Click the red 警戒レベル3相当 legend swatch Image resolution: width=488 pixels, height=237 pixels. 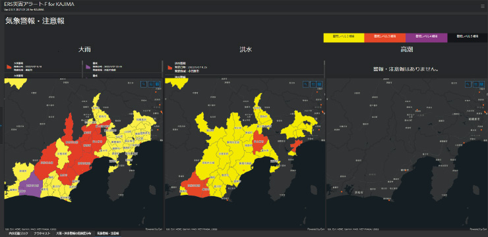(x=385, y=38)
